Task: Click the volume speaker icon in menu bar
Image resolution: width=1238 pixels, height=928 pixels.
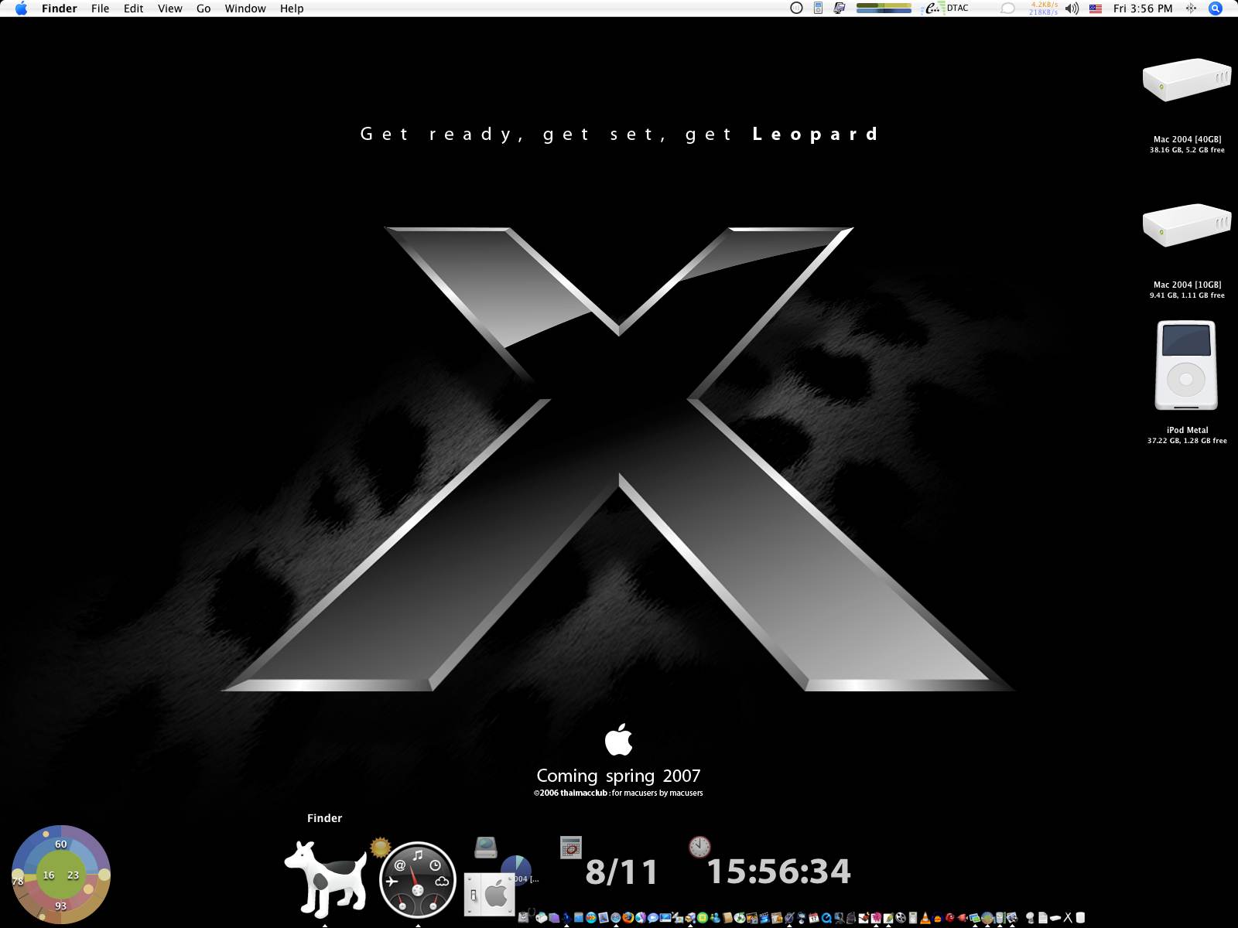Action: [1072, 9]
